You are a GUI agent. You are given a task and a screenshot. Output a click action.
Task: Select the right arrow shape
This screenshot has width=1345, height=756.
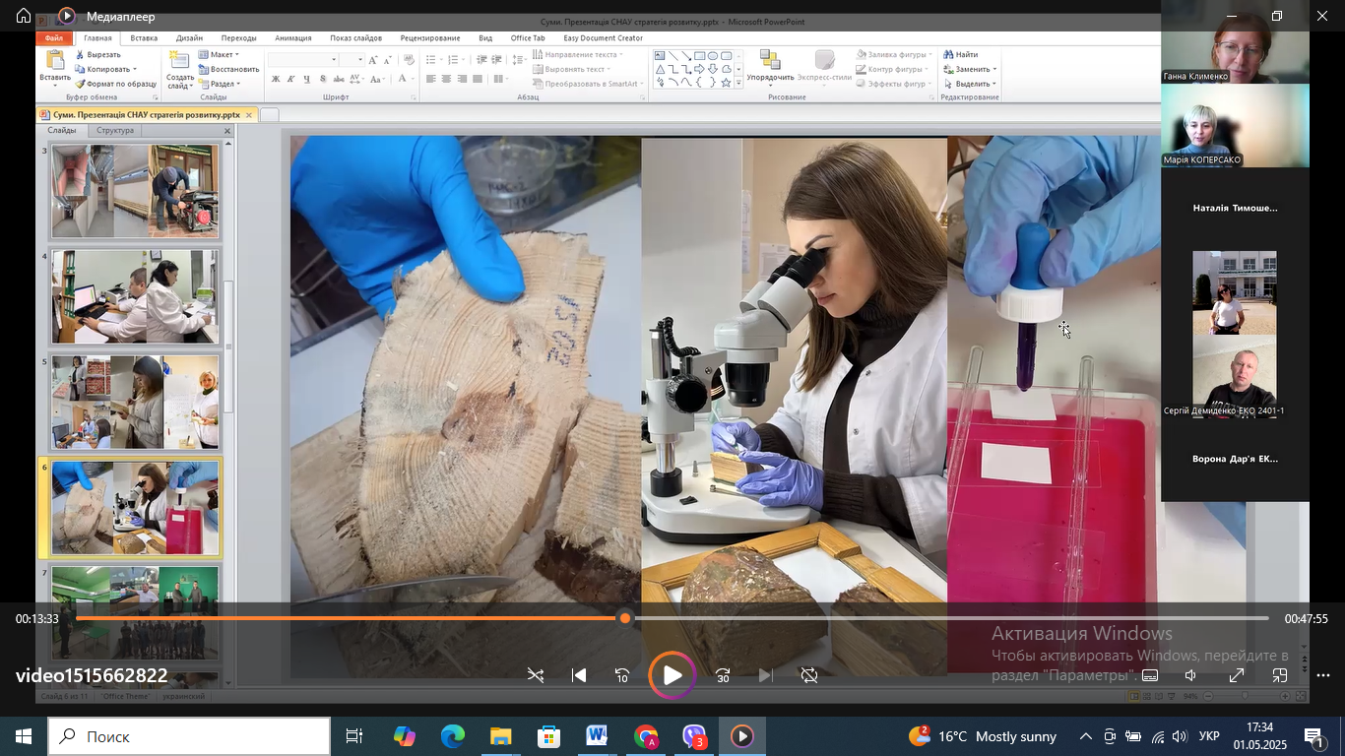point(699,69)
